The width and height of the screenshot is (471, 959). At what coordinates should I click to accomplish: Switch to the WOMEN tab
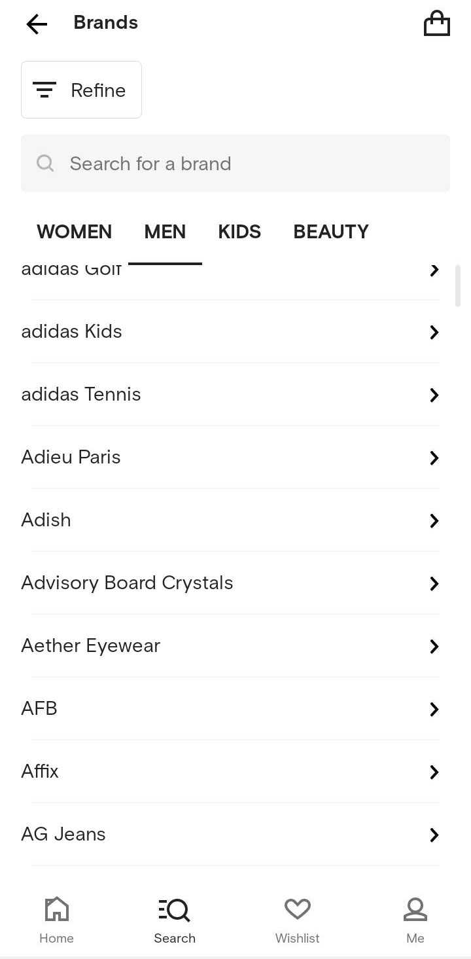tap(74, 232)
